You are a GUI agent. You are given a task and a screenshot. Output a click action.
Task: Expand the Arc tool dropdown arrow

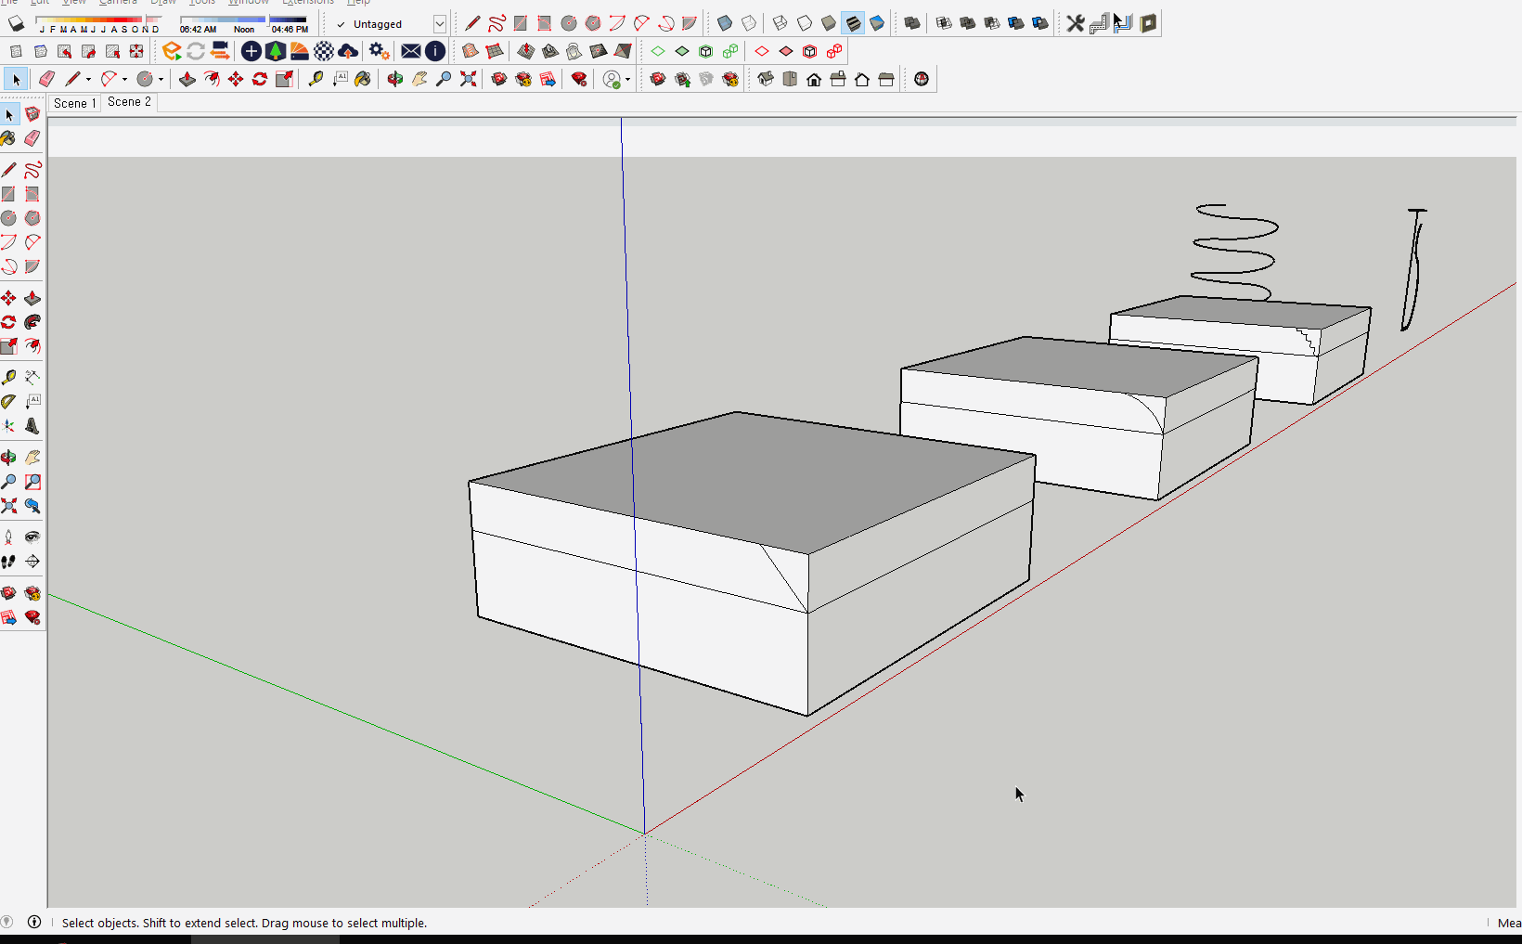coord(124,80)
